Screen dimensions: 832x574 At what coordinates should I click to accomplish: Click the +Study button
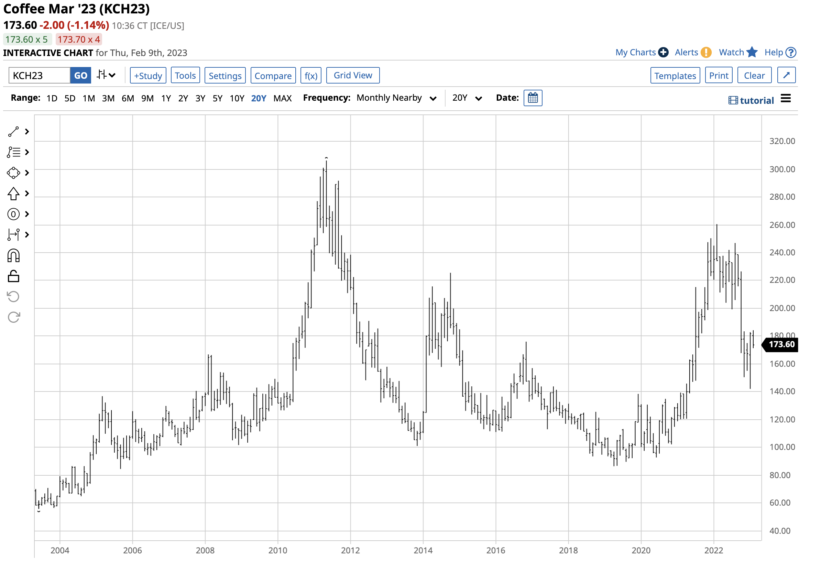[148, 76]
